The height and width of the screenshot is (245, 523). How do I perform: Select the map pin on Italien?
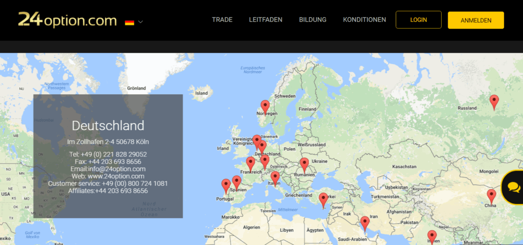tap(275, 179)
